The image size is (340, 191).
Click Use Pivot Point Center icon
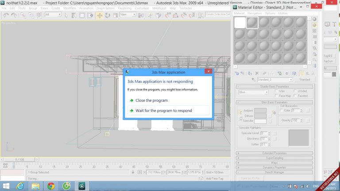141,15
